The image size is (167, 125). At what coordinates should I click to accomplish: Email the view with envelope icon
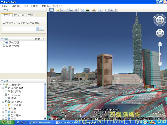(x=107, y=10)
